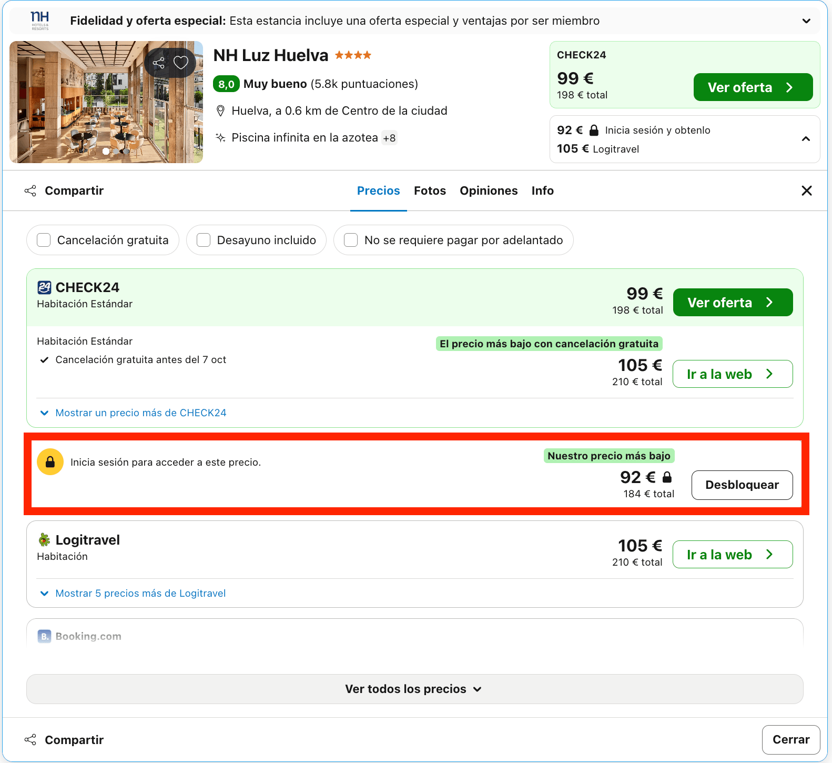
Task: Click the Cancelación gratuita antes del 7 oct text
Action: [141, 360]
